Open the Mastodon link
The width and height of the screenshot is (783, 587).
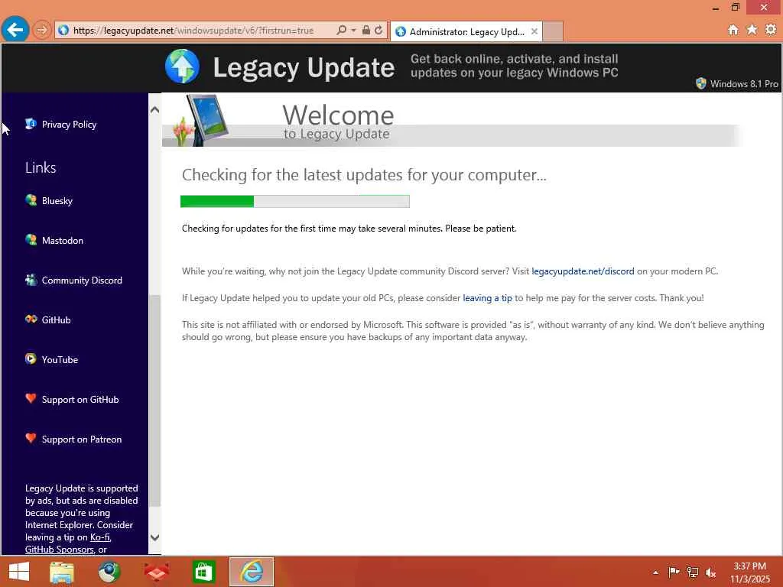click(x=63, y=241)
